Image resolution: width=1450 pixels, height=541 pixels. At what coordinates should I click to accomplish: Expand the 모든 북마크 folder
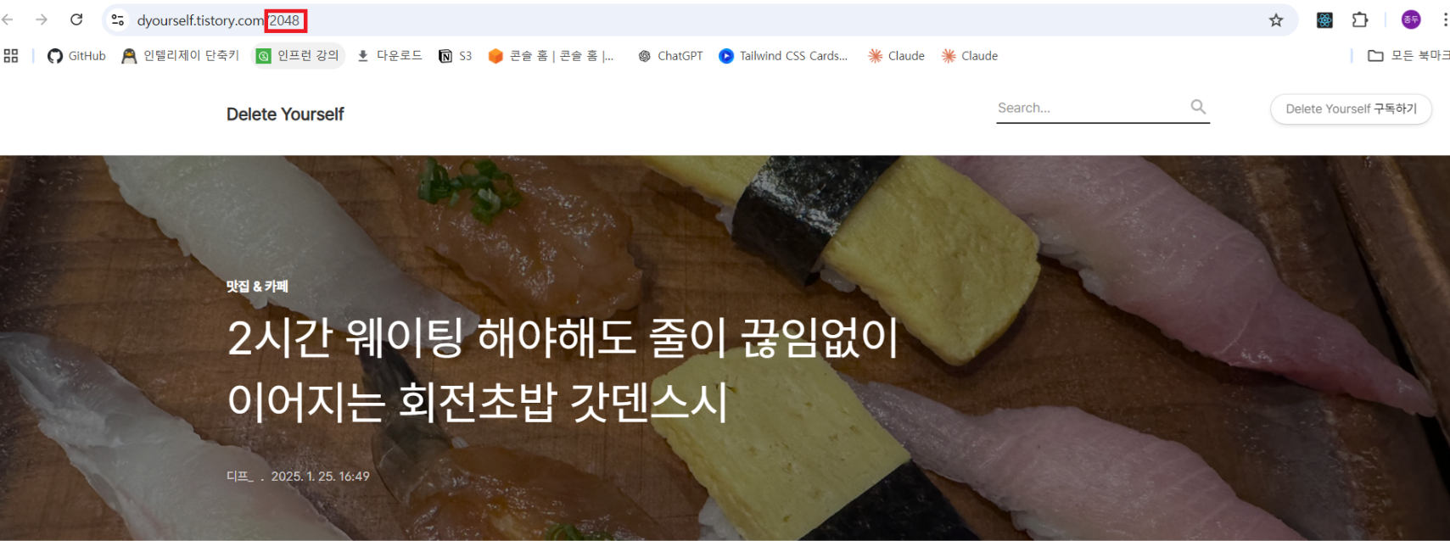click(1408, 56)
